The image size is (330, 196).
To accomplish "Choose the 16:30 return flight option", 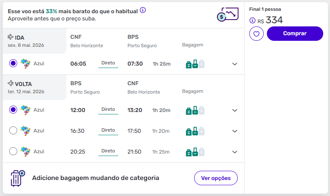I will pos(13,130).
